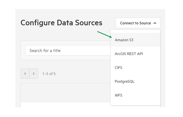Screen dimensions: 183x117
Task: Click the Connect to Source text label
Action: (135, 23)
